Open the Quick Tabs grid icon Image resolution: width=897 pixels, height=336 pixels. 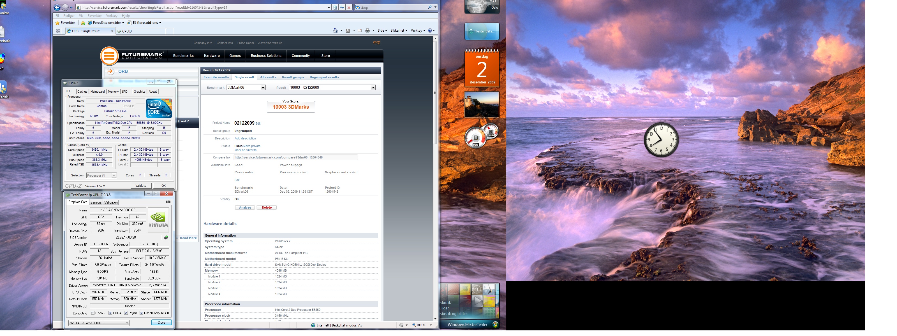tap(58, 31)
